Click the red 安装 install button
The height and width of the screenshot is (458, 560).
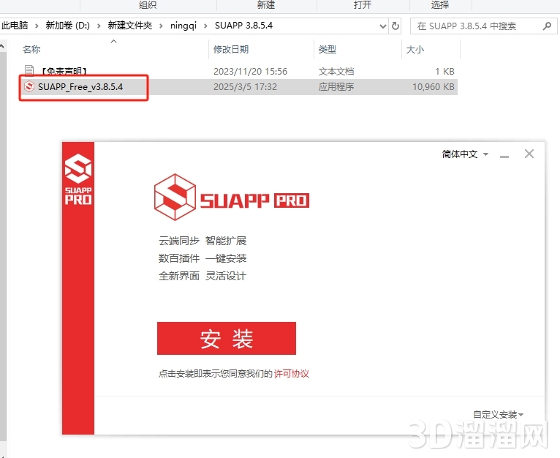point(227,338)
